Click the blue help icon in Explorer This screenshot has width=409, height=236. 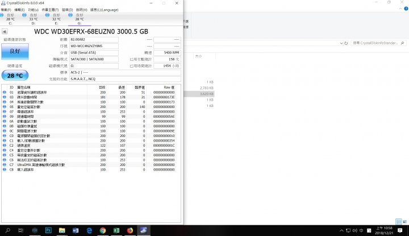tap(406, 9)
